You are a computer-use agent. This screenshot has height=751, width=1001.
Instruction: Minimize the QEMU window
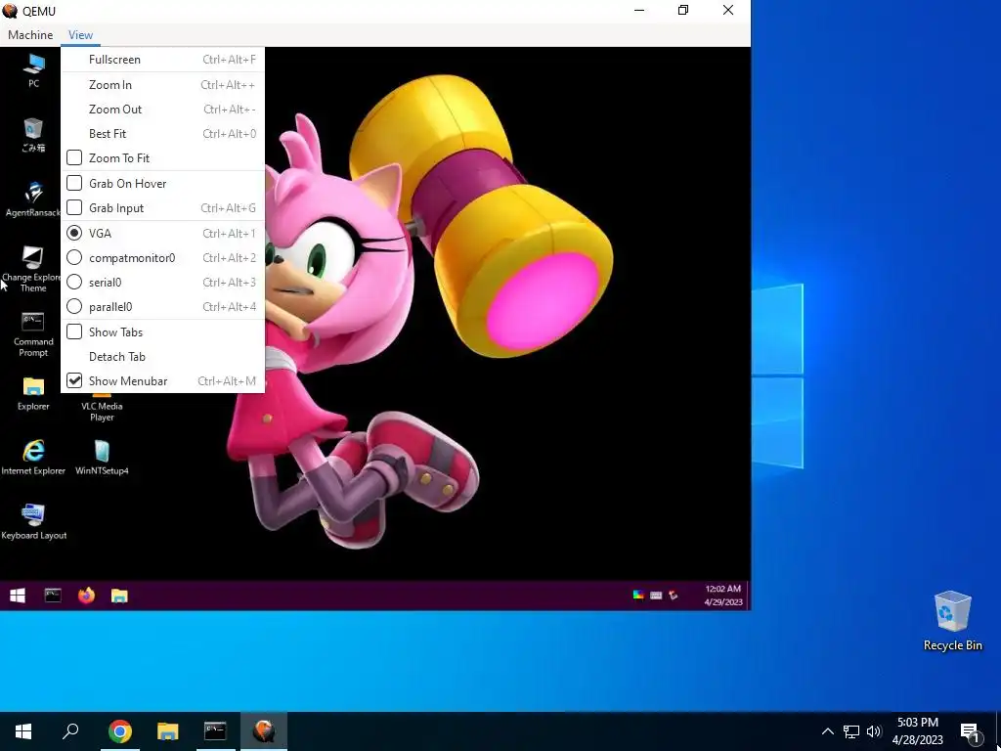point(639,10)
